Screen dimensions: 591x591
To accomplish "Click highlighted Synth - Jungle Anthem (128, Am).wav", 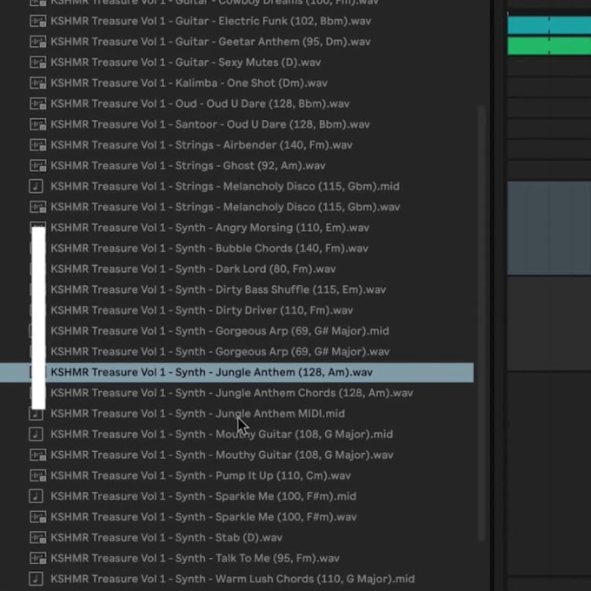I will click(236, 372).
